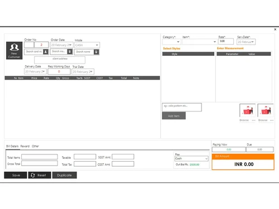Click the Style column header
Viewport: 279px width, 209px height.
(174, 54)
